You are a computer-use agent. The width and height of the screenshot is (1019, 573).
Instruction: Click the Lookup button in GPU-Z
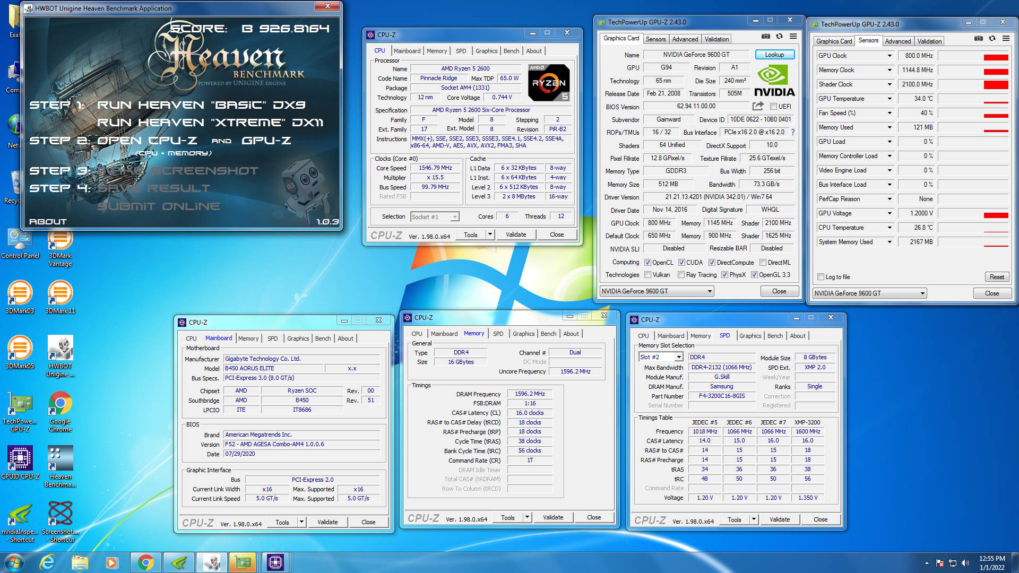tap(774, 55)
